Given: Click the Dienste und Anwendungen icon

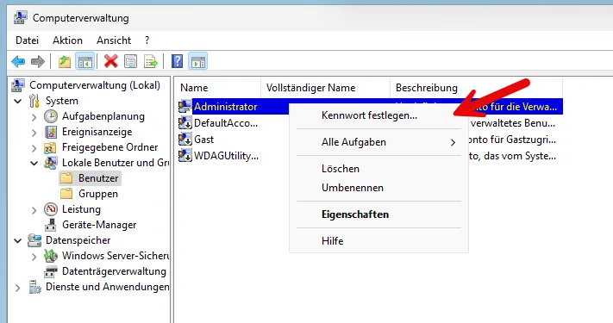Looking at the screenshot, I should click(x=34, y=287).
